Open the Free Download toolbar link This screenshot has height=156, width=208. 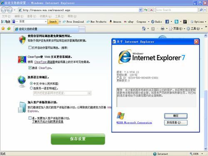coord(73,22)
